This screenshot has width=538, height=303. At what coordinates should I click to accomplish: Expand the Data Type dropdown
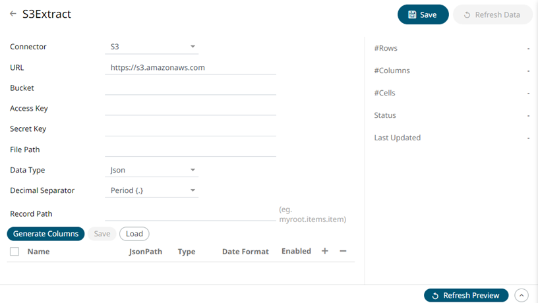click(152, 170)
